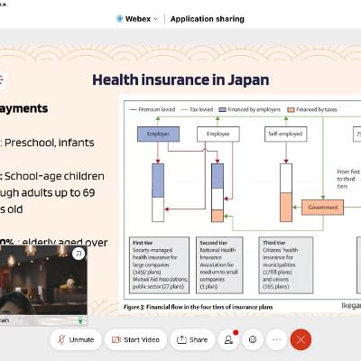Expand the Webex dropdown chevron
The width and height of the screenshot is (361, 361).
click(x=156, y=19)
